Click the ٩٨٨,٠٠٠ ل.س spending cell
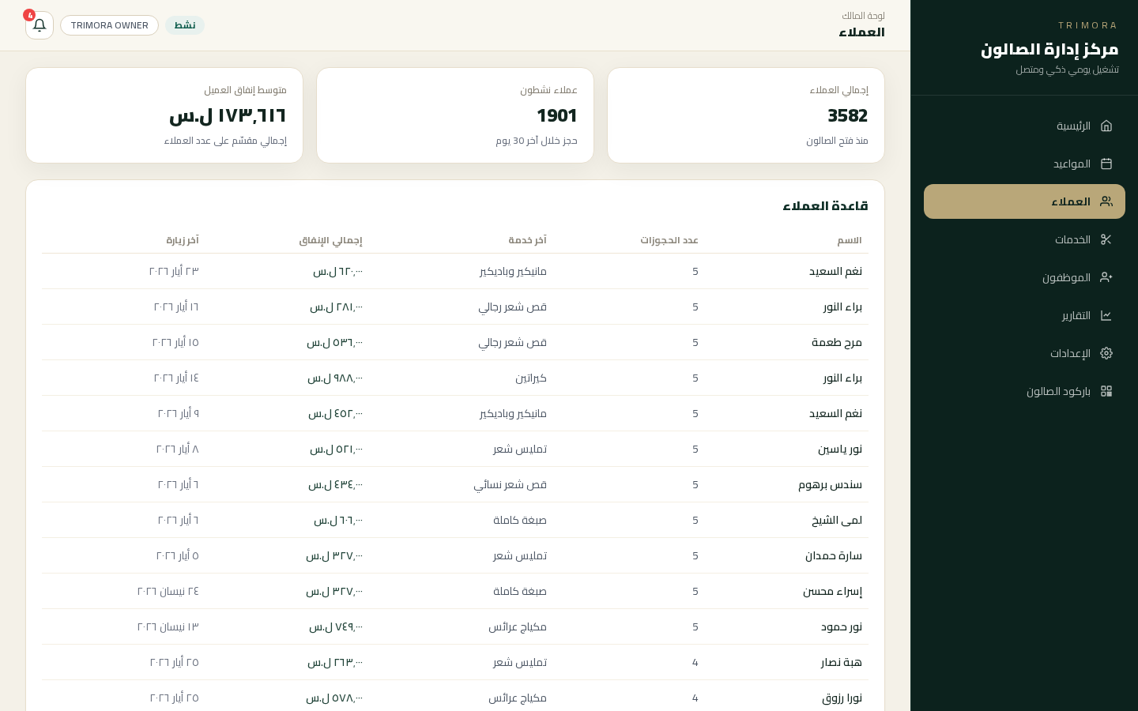1138x711 pixels. [335, 378]
